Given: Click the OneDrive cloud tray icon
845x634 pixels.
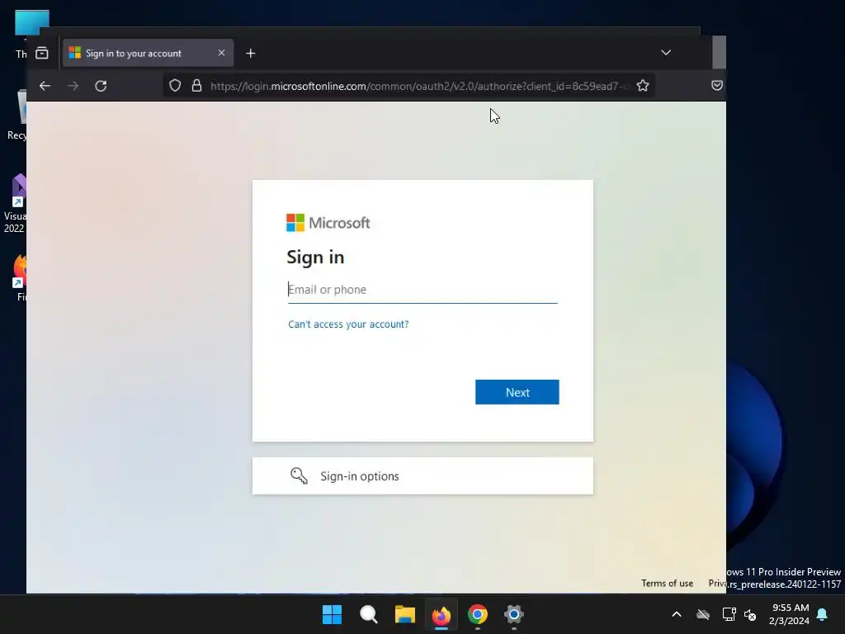Looking at the screenshot, I should click(x=703, y=614).
